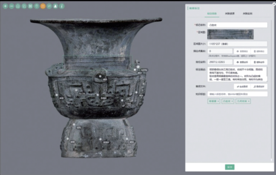Click the 查看描边 button
The height and width of the screenshot is (175, 276).
coord(241,51)
